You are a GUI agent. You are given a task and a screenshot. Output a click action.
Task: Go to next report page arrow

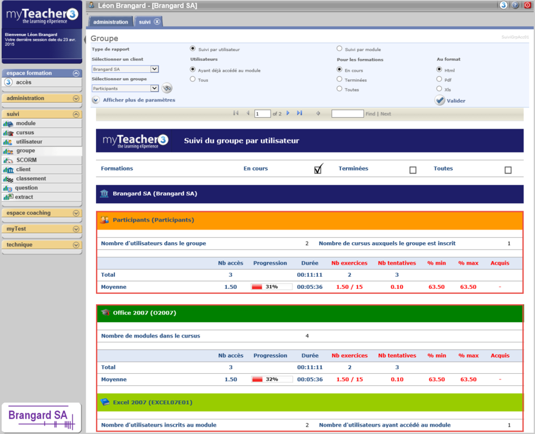(x=288, y=114)
